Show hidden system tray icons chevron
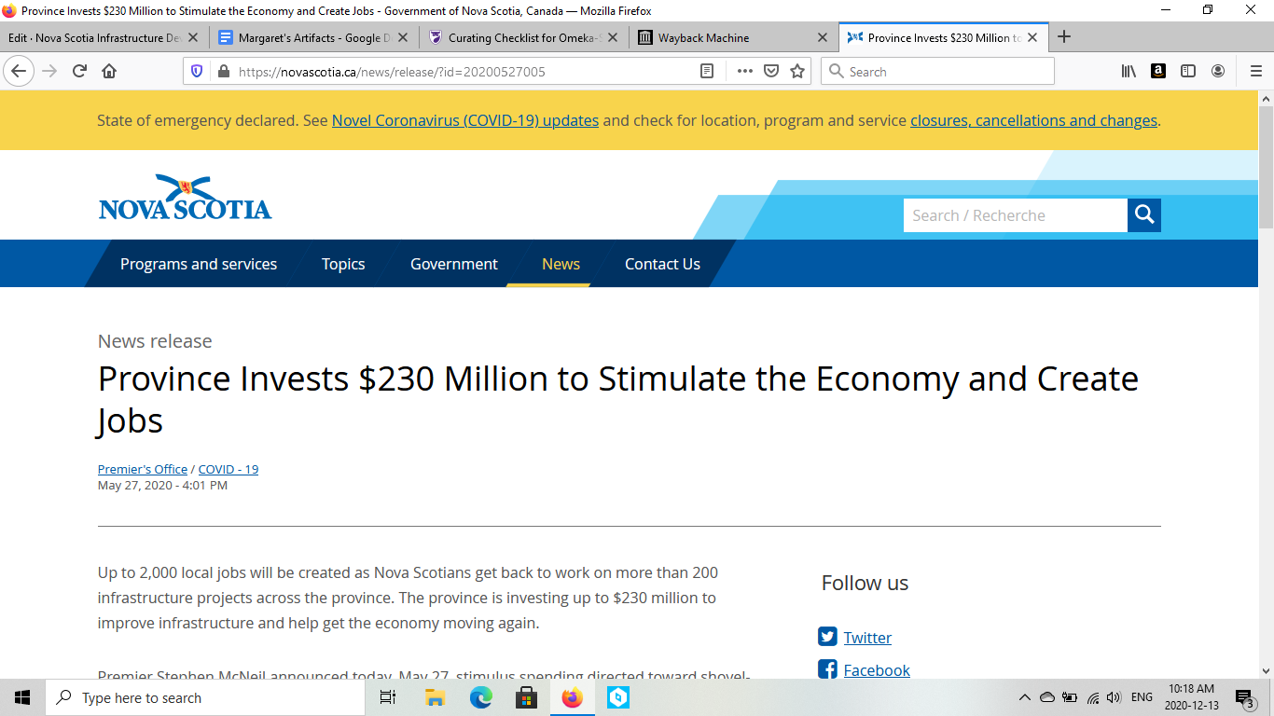Viewport: 1274px width, 716px height. click(1024, 697)
